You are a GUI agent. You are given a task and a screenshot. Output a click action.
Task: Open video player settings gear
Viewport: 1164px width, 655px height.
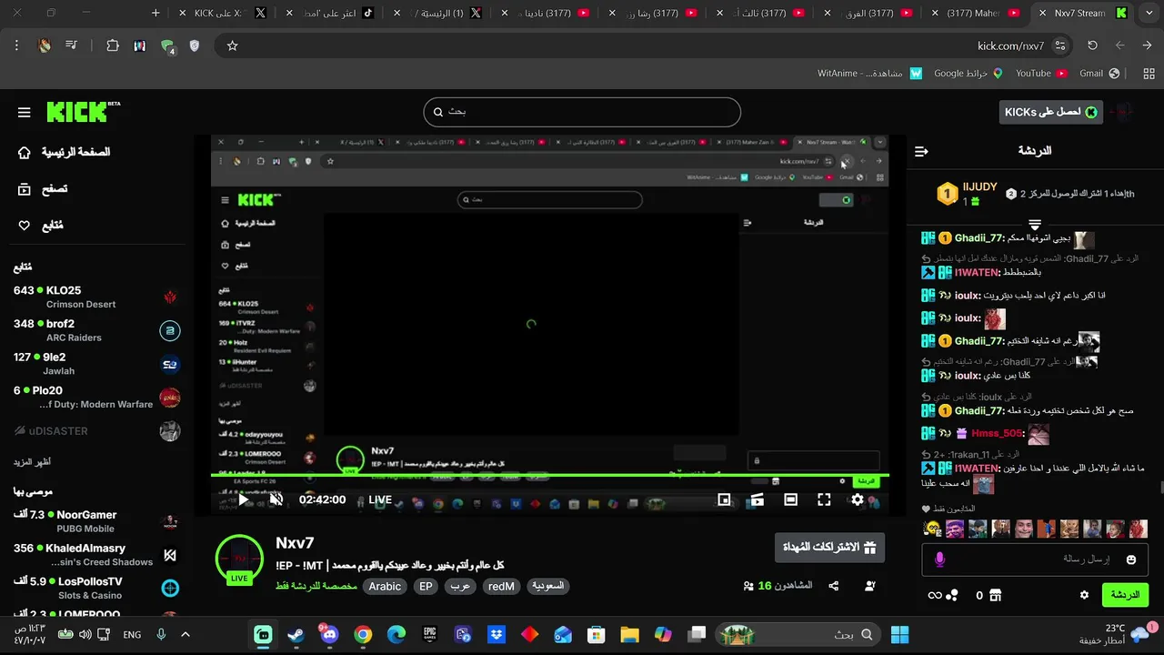(x=858, y=499)
